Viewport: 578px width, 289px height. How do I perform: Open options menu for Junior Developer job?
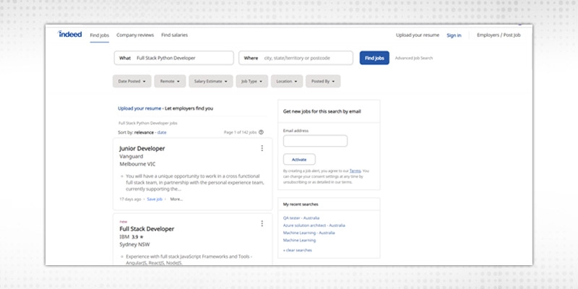click(x=262, y=148)
